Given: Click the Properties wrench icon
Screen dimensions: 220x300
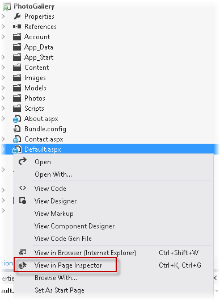Looking at the screenshot, I should click(17, 16).
